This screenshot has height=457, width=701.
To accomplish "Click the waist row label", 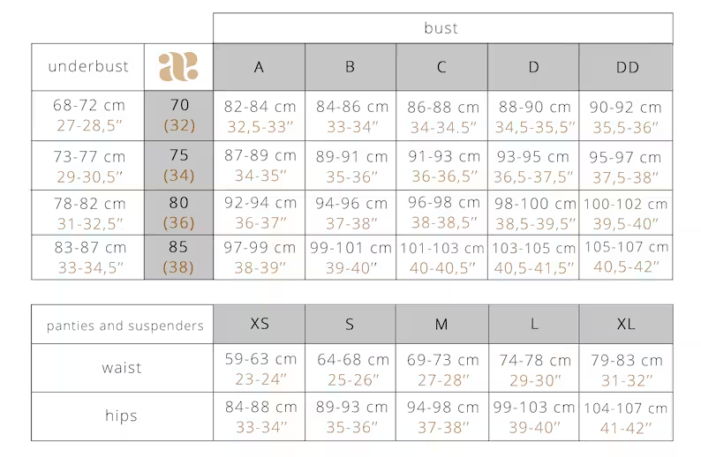I will [123, 368].
